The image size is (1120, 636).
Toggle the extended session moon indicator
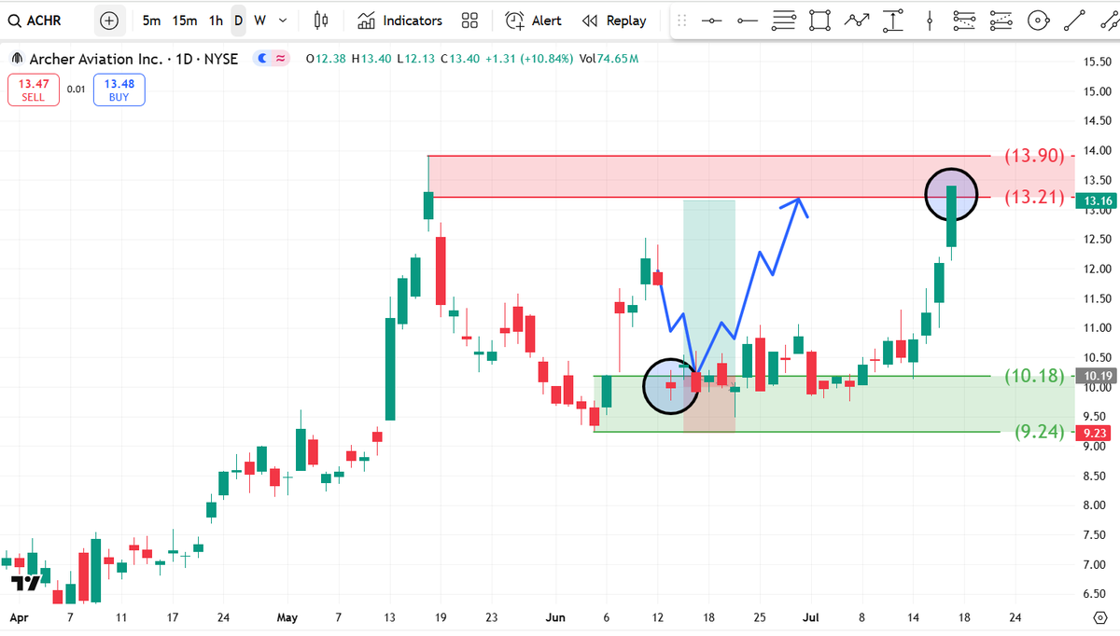(262, 59)
